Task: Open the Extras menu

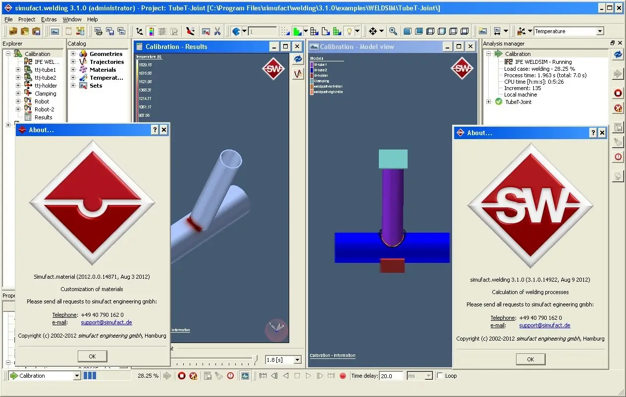Action: (x=49, y=19)
